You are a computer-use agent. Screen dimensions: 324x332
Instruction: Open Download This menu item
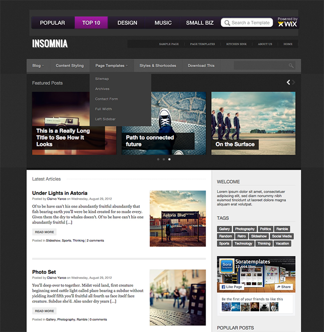click(201, 66)
